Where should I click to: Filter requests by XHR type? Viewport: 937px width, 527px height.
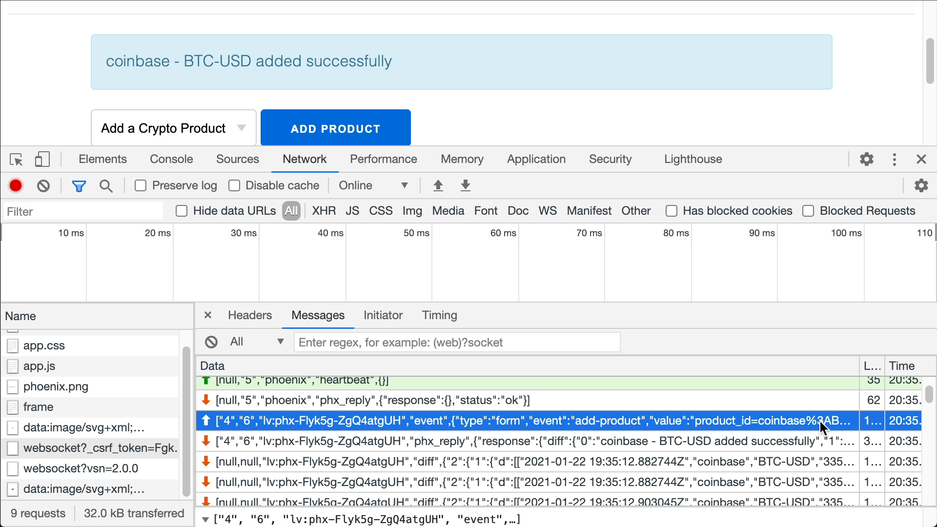coord(324,211)
